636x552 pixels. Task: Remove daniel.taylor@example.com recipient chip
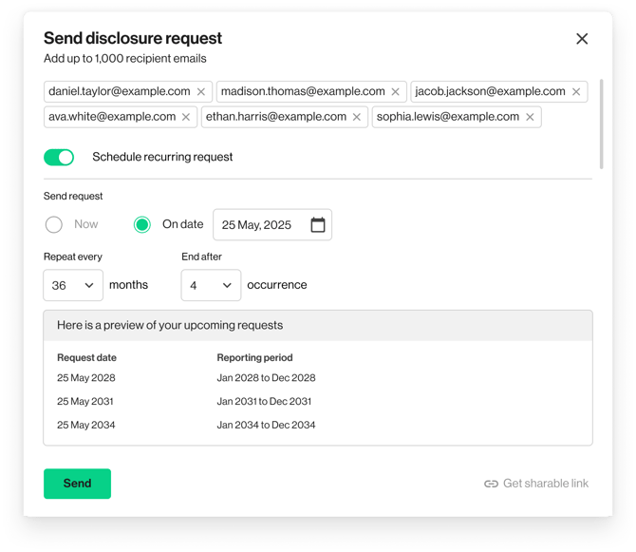click(x=201, y=92)
